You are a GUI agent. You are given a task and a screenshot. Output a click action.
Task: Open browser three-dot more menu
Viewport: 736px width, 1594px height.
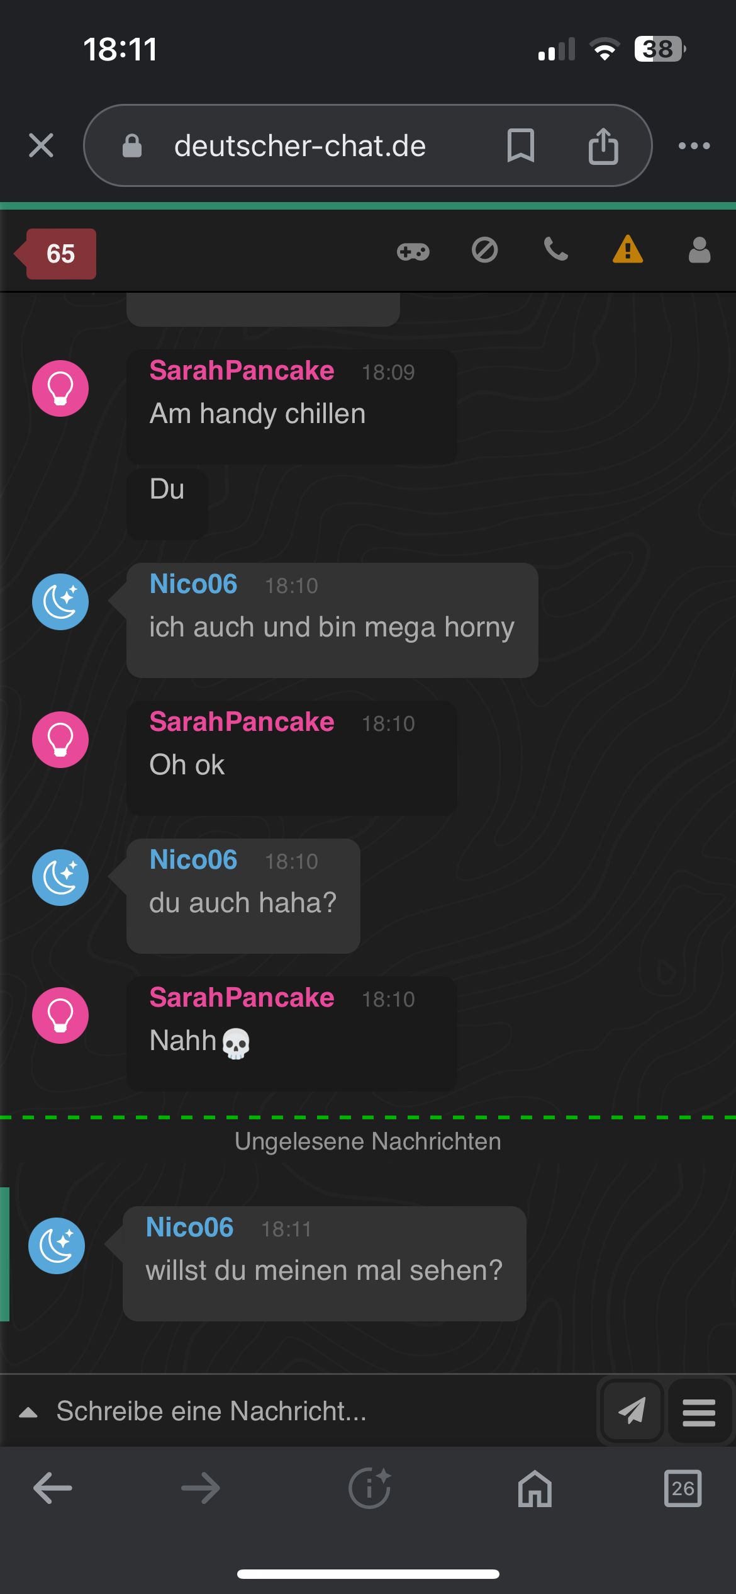[x=694, y=146]
